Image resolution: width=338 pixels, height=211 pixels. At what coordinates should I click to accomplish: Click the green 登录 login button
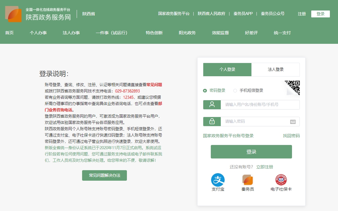tap(251, 152)
